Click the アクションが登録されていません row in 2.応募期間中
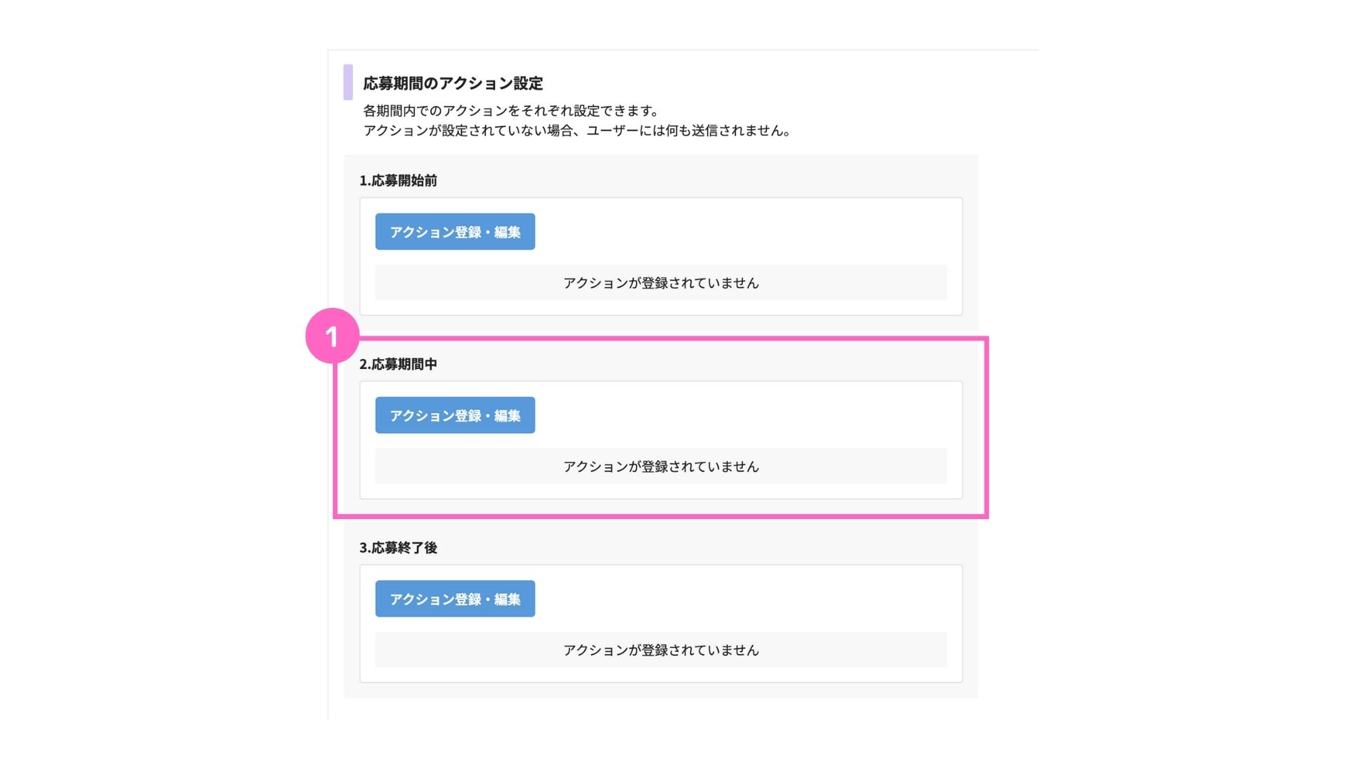The height and width of the screenshot is (768, 1366). (x=661, y=466)
